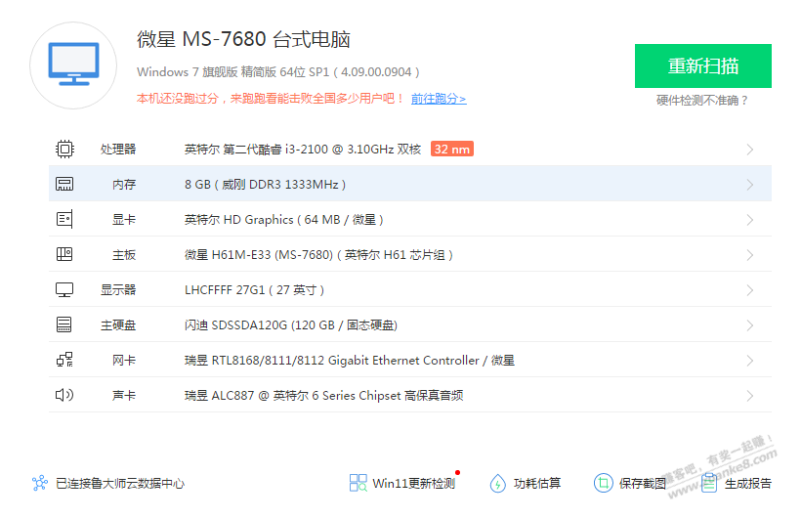This screenshot has width=801, height=518.
Task: Click 硬件检测不准确？ link
Action: pos(703,101)
